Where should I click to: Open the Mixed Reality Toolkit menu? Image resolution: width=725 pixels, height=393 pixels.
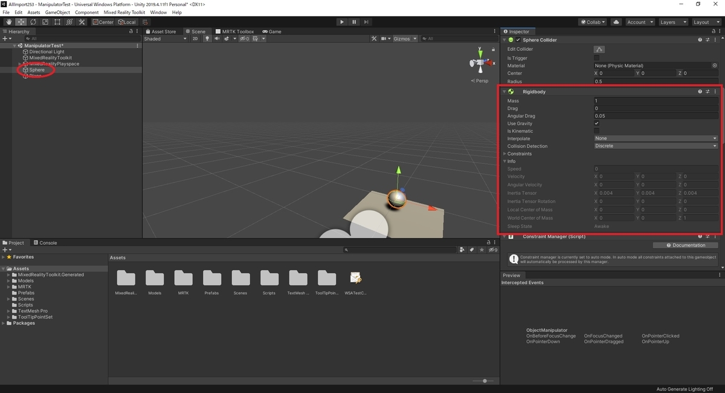125,12
